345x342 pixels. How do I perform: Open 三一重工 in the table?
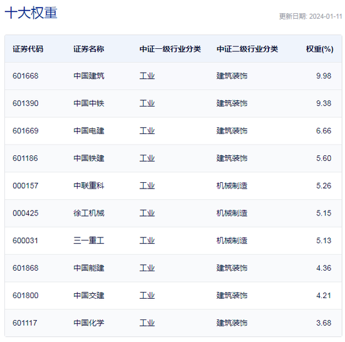coord(88,241)
